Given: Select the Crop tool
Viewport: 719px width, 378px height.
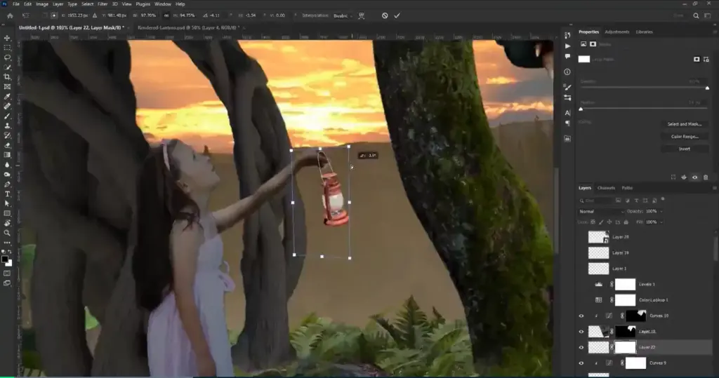Looking at the screenshot, I should point(7,77).
